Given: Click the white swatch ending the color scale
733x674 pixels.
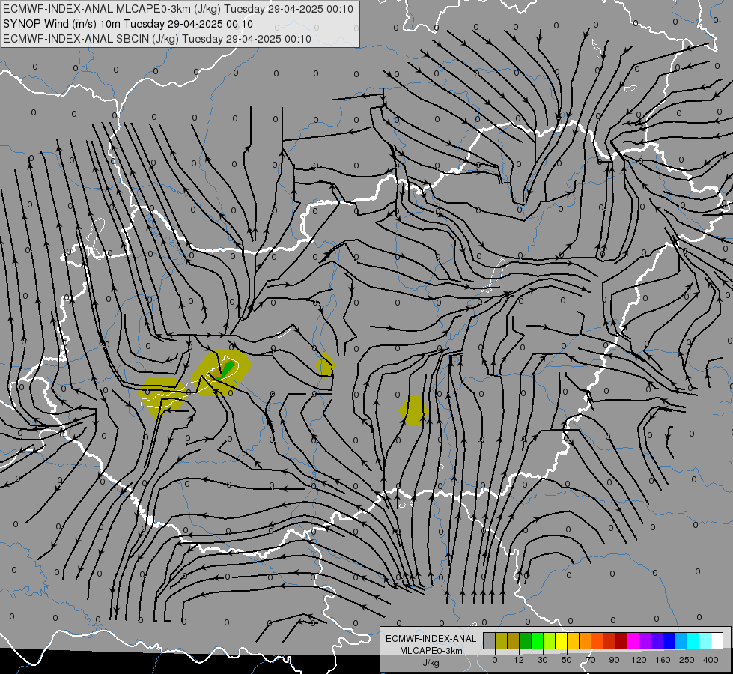Looking at the screenshot, I should click(x=717, y=641).
